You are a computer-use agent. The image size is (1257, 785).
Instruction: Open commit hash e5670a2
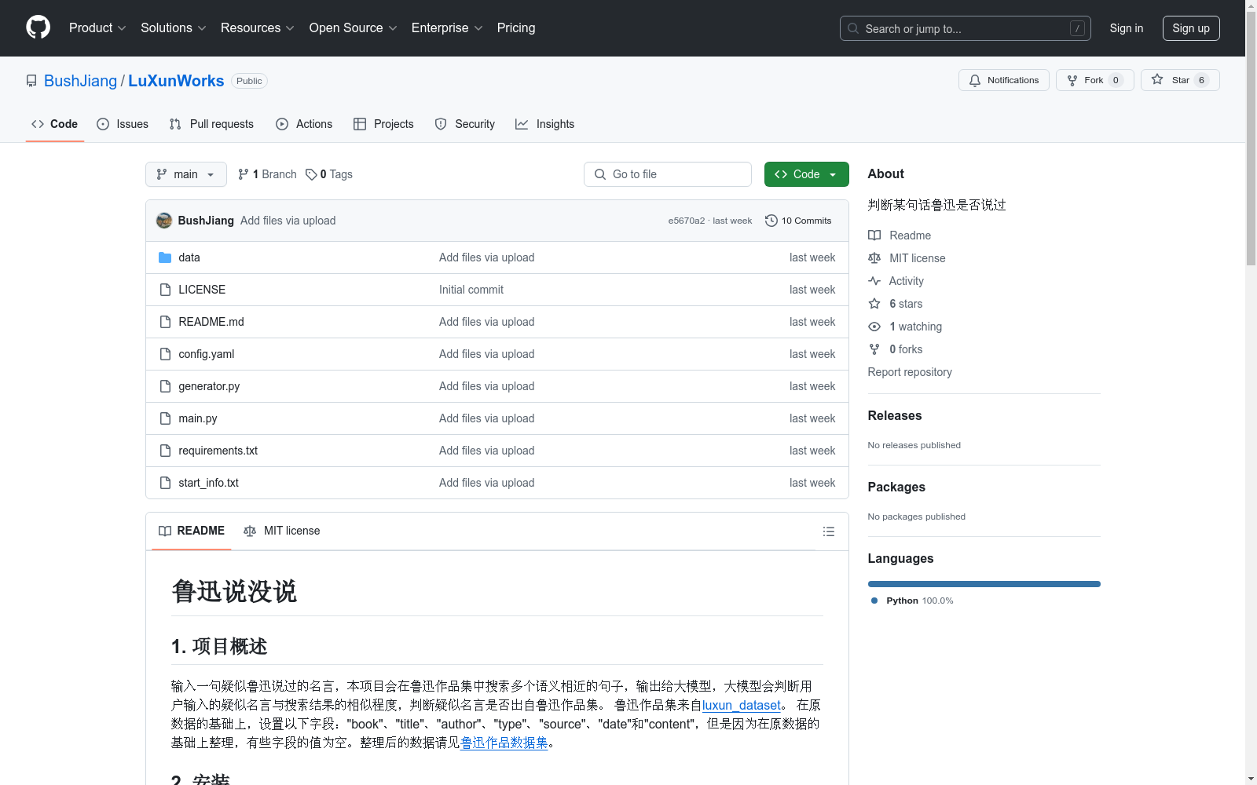point(687,221)
